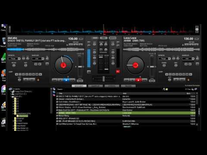This screenshot has width=207, height=155.
Task: Open the right deck effects dropdown arrow
Action: (169, 59)
